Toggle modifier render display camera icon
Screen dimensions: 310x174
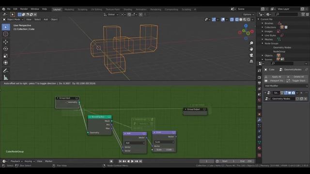[294, 93]
